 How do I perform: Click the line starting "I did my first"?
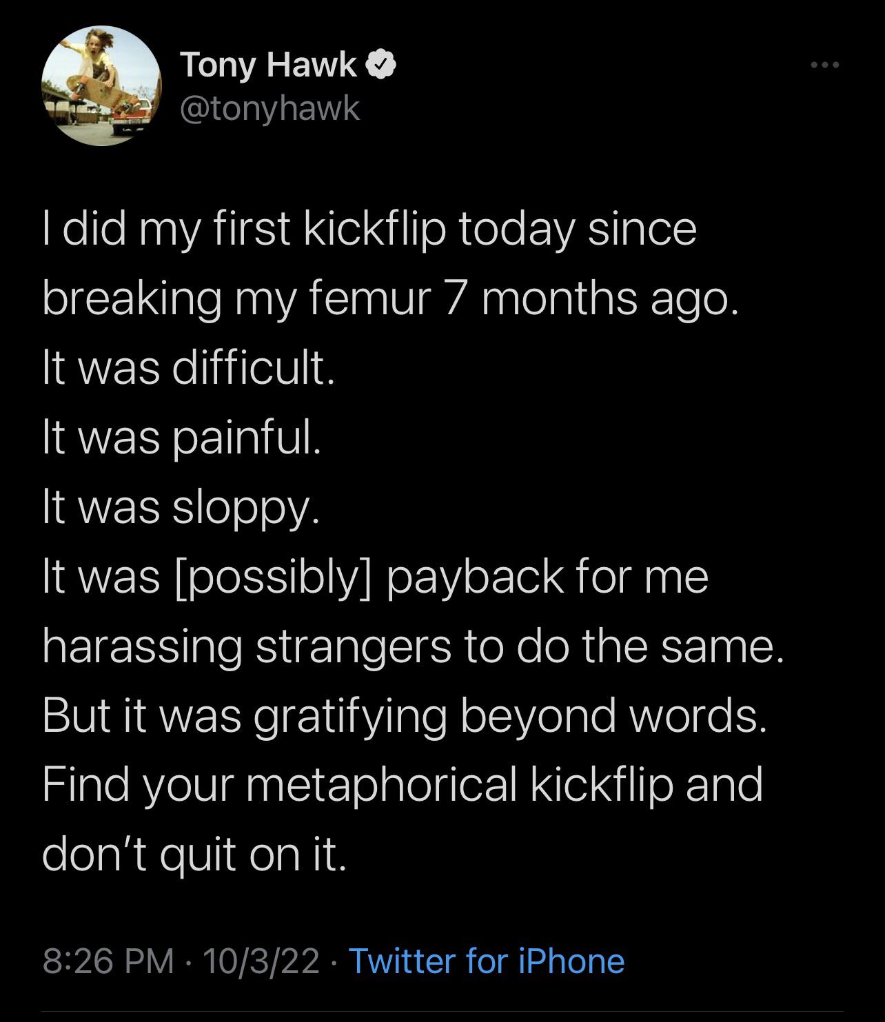click(x=369, y=229)
